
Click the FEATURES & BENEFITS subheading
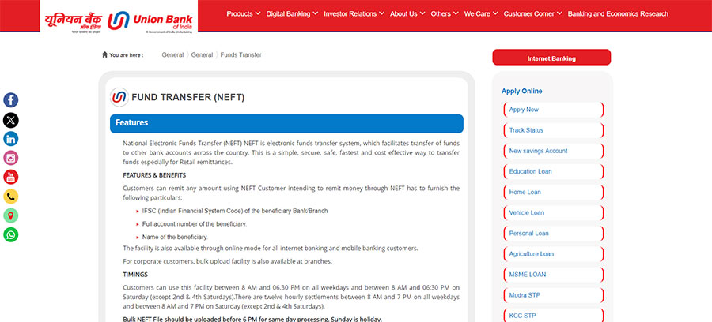[x=154, y=175]
